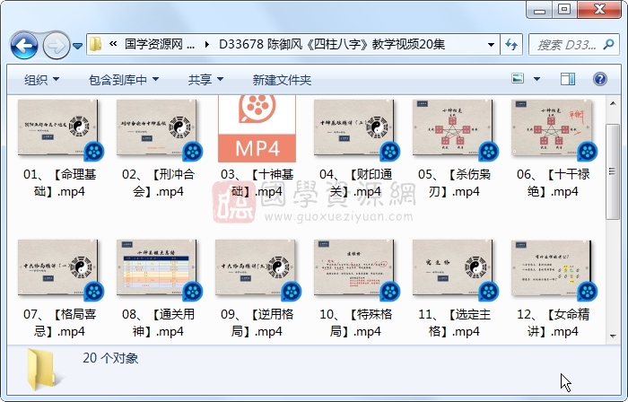Select 10、【特殊格局】.mp4 thumbnail

(x=354, y=268)
